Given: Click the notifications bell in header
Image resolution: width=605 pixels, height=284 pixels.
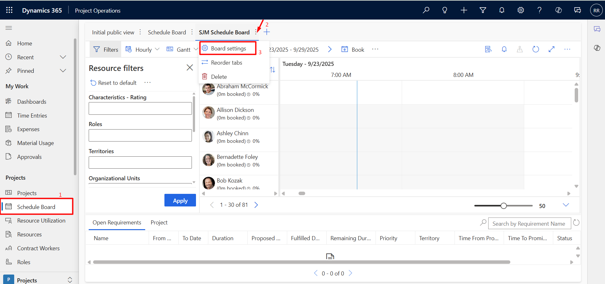Looking at the screenshot, I should pos(502,10).
